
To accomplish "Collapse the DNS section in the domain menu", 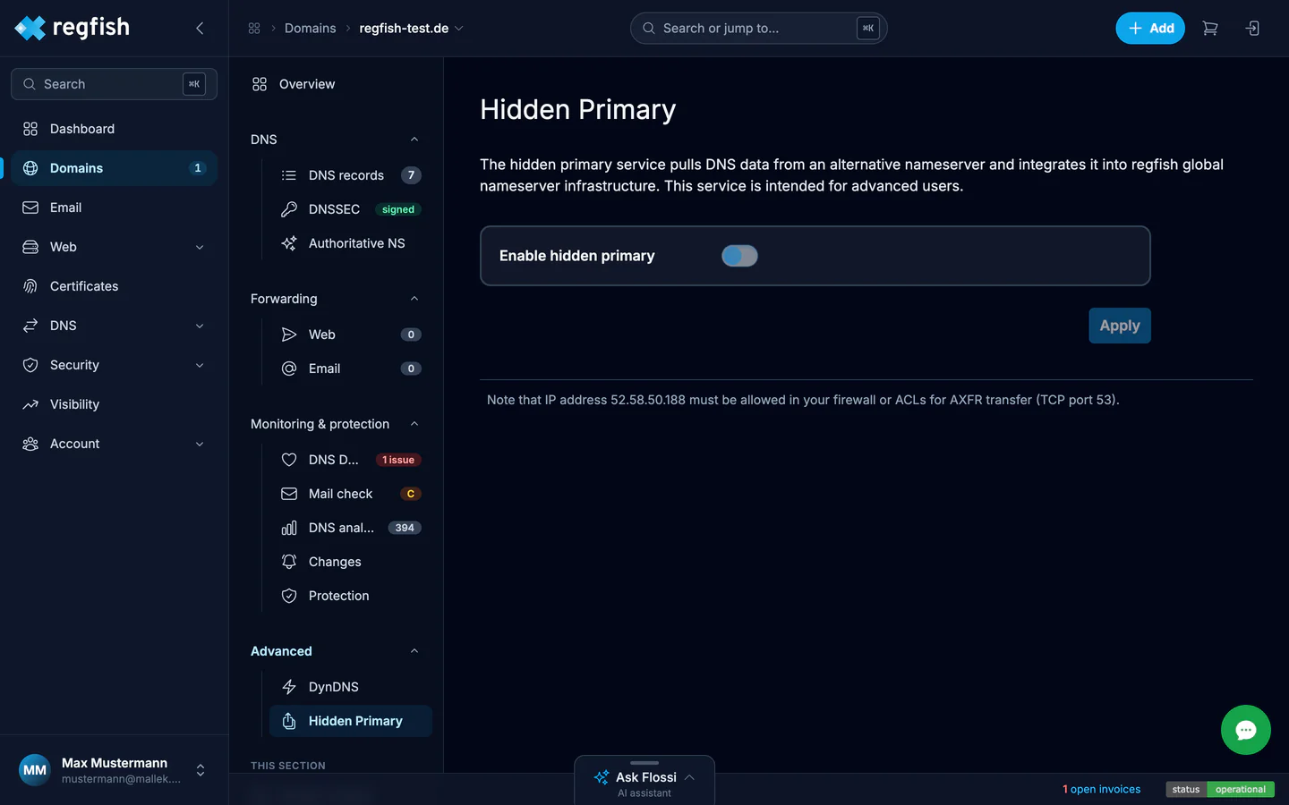I will 414,140.
